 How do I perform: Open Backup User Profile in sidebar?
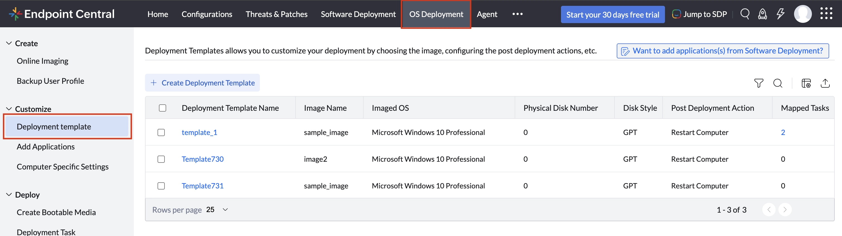point(50,81)
